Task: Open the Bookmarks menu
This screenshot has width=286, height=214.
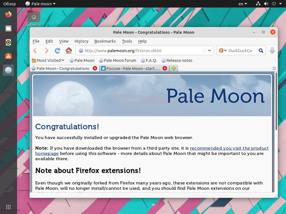Action: pyautogui.click(x=105, y=41)
